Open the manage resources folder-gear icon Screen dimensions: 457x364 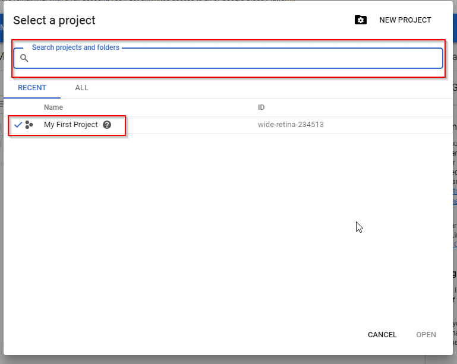361,20
